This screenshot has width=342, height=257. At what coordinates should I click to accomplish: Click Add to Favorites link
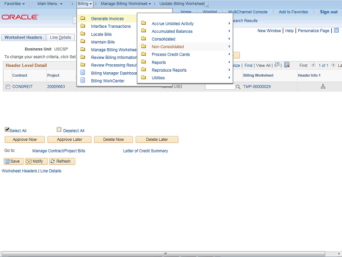click(x=293, y=12)
